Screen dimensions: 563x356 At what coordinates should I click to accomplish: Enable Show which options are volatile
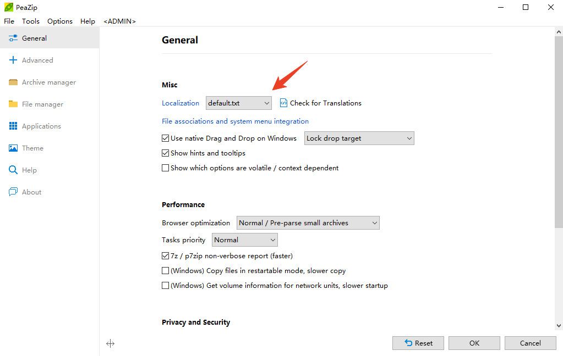click(x=165, y=168)
